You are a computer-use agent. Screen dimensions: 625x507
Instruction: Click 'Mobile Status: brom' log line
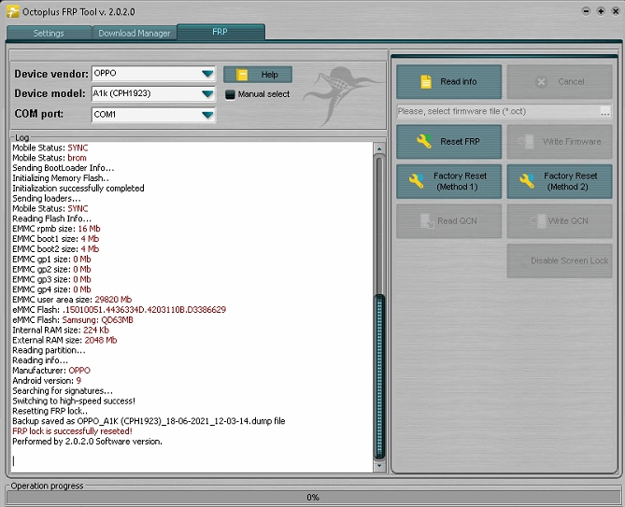click(x=50, y=158)
